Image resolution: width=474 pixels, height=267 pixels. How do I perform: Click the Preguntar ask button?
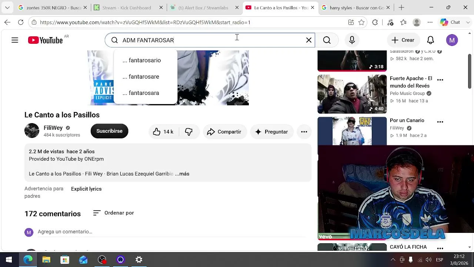click(x=271, y=132)
